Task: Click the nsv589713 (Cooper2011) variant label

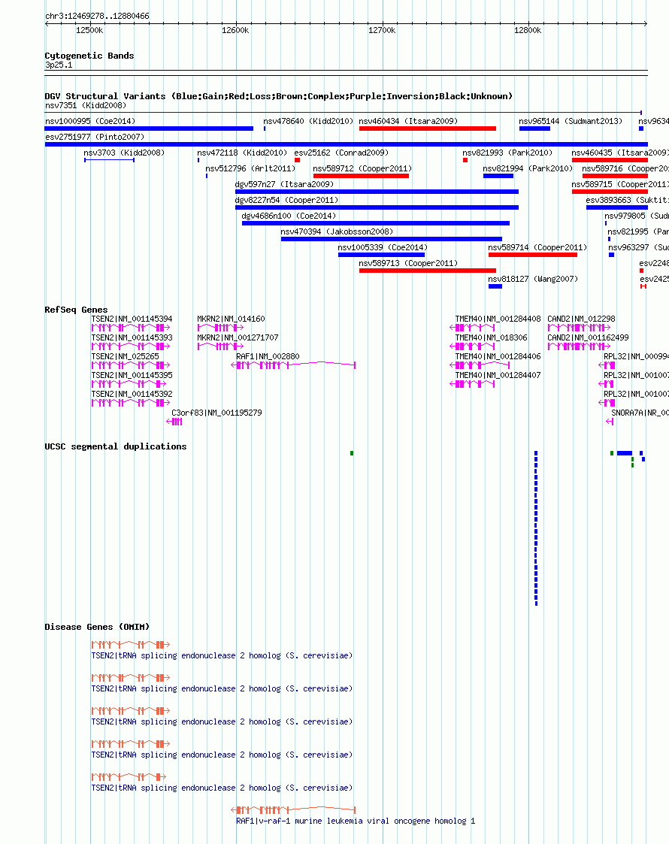Action: [x=408, y=263]
